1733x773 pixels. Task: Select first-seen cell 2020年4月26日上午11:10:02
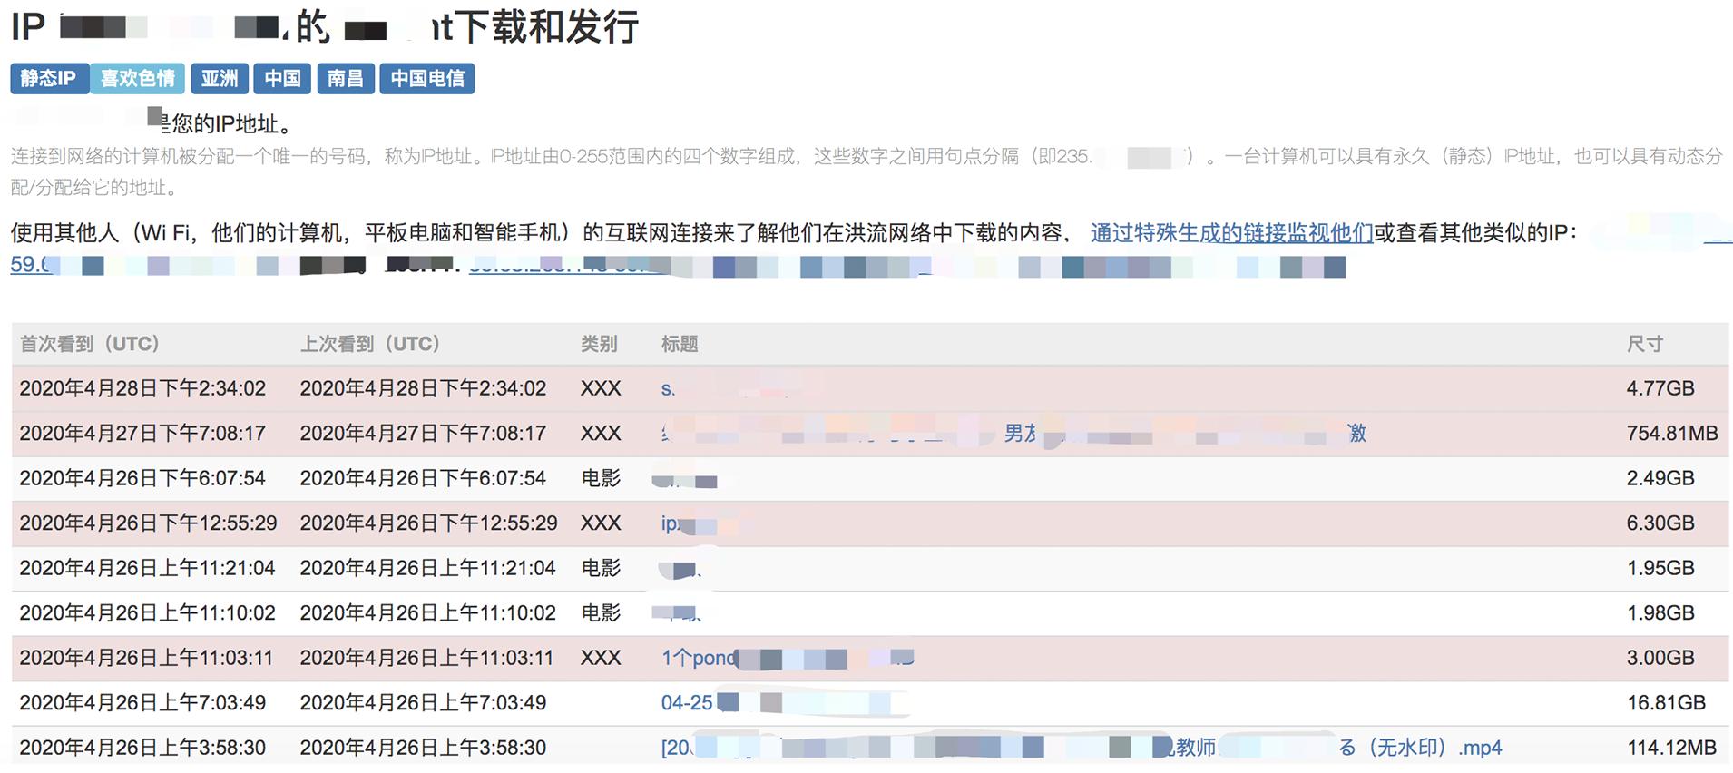coord(147,613)
